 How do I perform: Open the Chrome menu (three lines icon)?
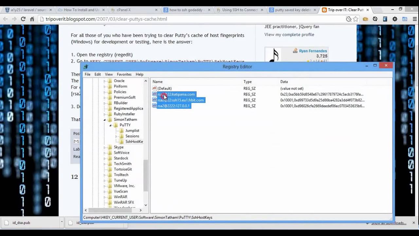coord(415,19)
